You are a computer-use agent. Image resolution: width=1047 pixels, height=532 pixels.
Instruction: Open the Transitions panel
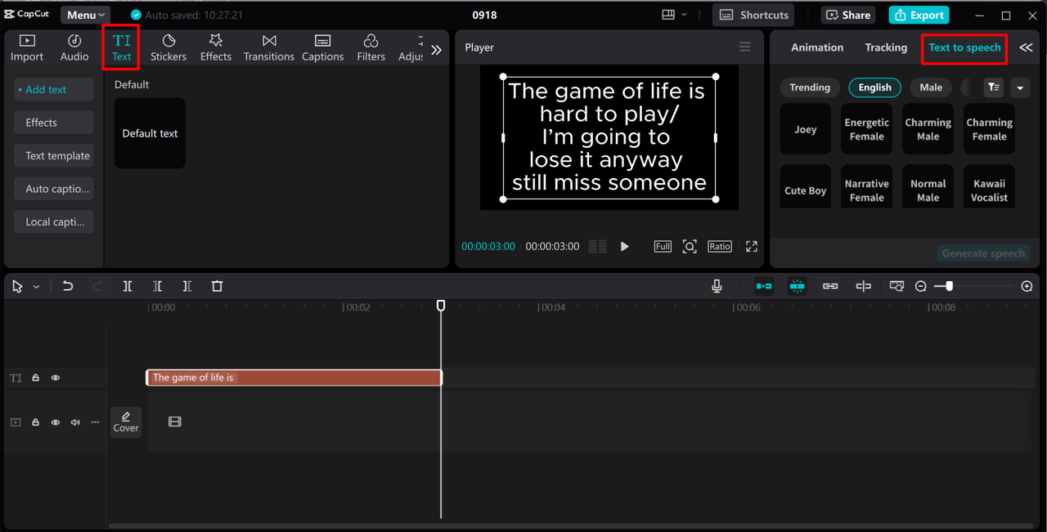pos(269,48)
